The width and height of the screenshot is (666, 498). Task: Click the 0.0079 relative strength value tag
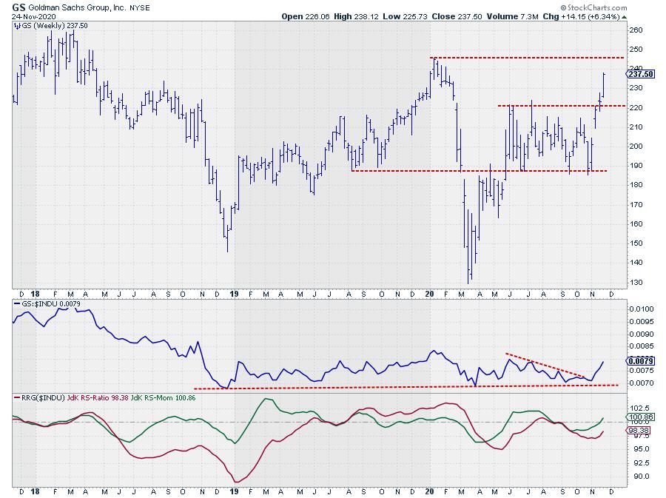click(639, 361)
